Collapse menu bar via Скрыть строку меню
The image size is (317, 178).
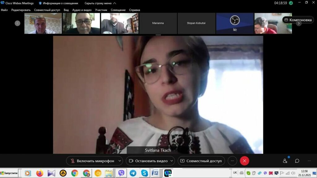(100, 3)
